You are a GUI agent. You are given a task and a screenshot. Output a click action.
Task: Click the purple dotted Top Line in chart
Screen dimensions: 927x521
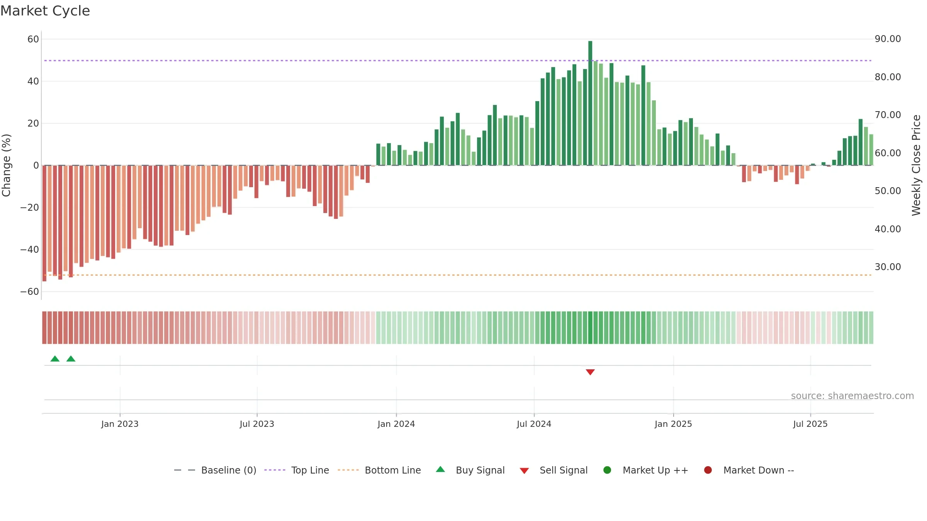[x=458, y=61]
